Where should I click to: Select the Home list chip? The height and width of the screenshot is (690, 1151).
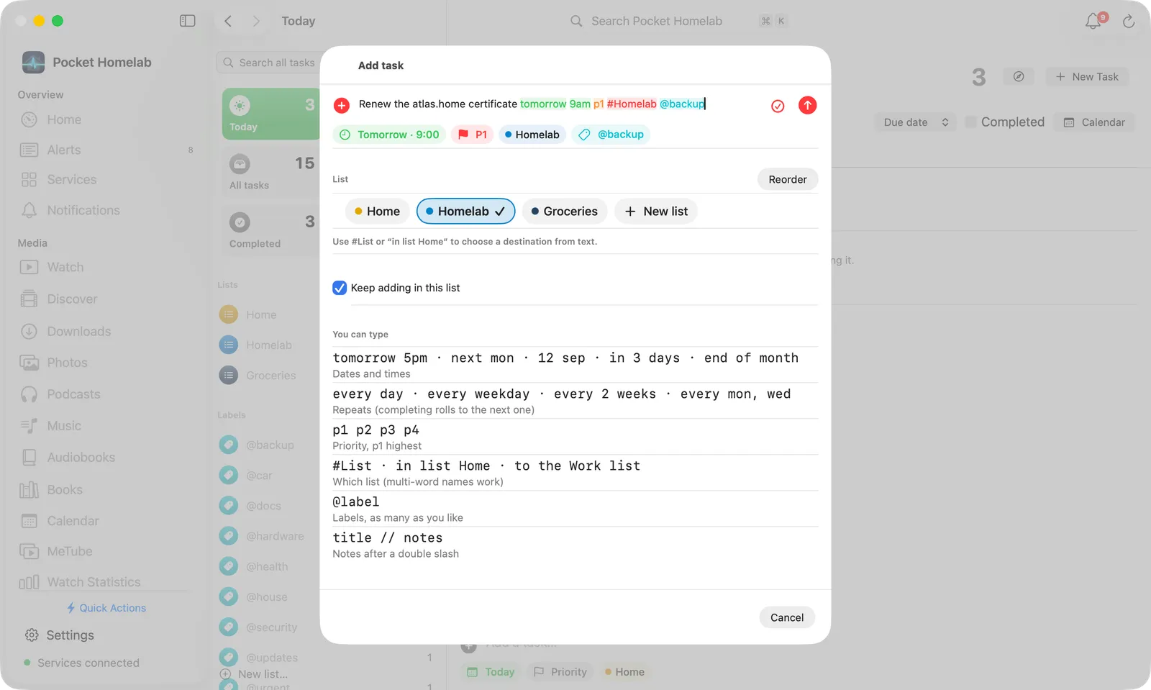[x=378, y=211]
